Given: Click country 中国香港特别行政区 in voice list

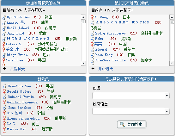Looking at the screenshot, I should click(x=52, y=49).
